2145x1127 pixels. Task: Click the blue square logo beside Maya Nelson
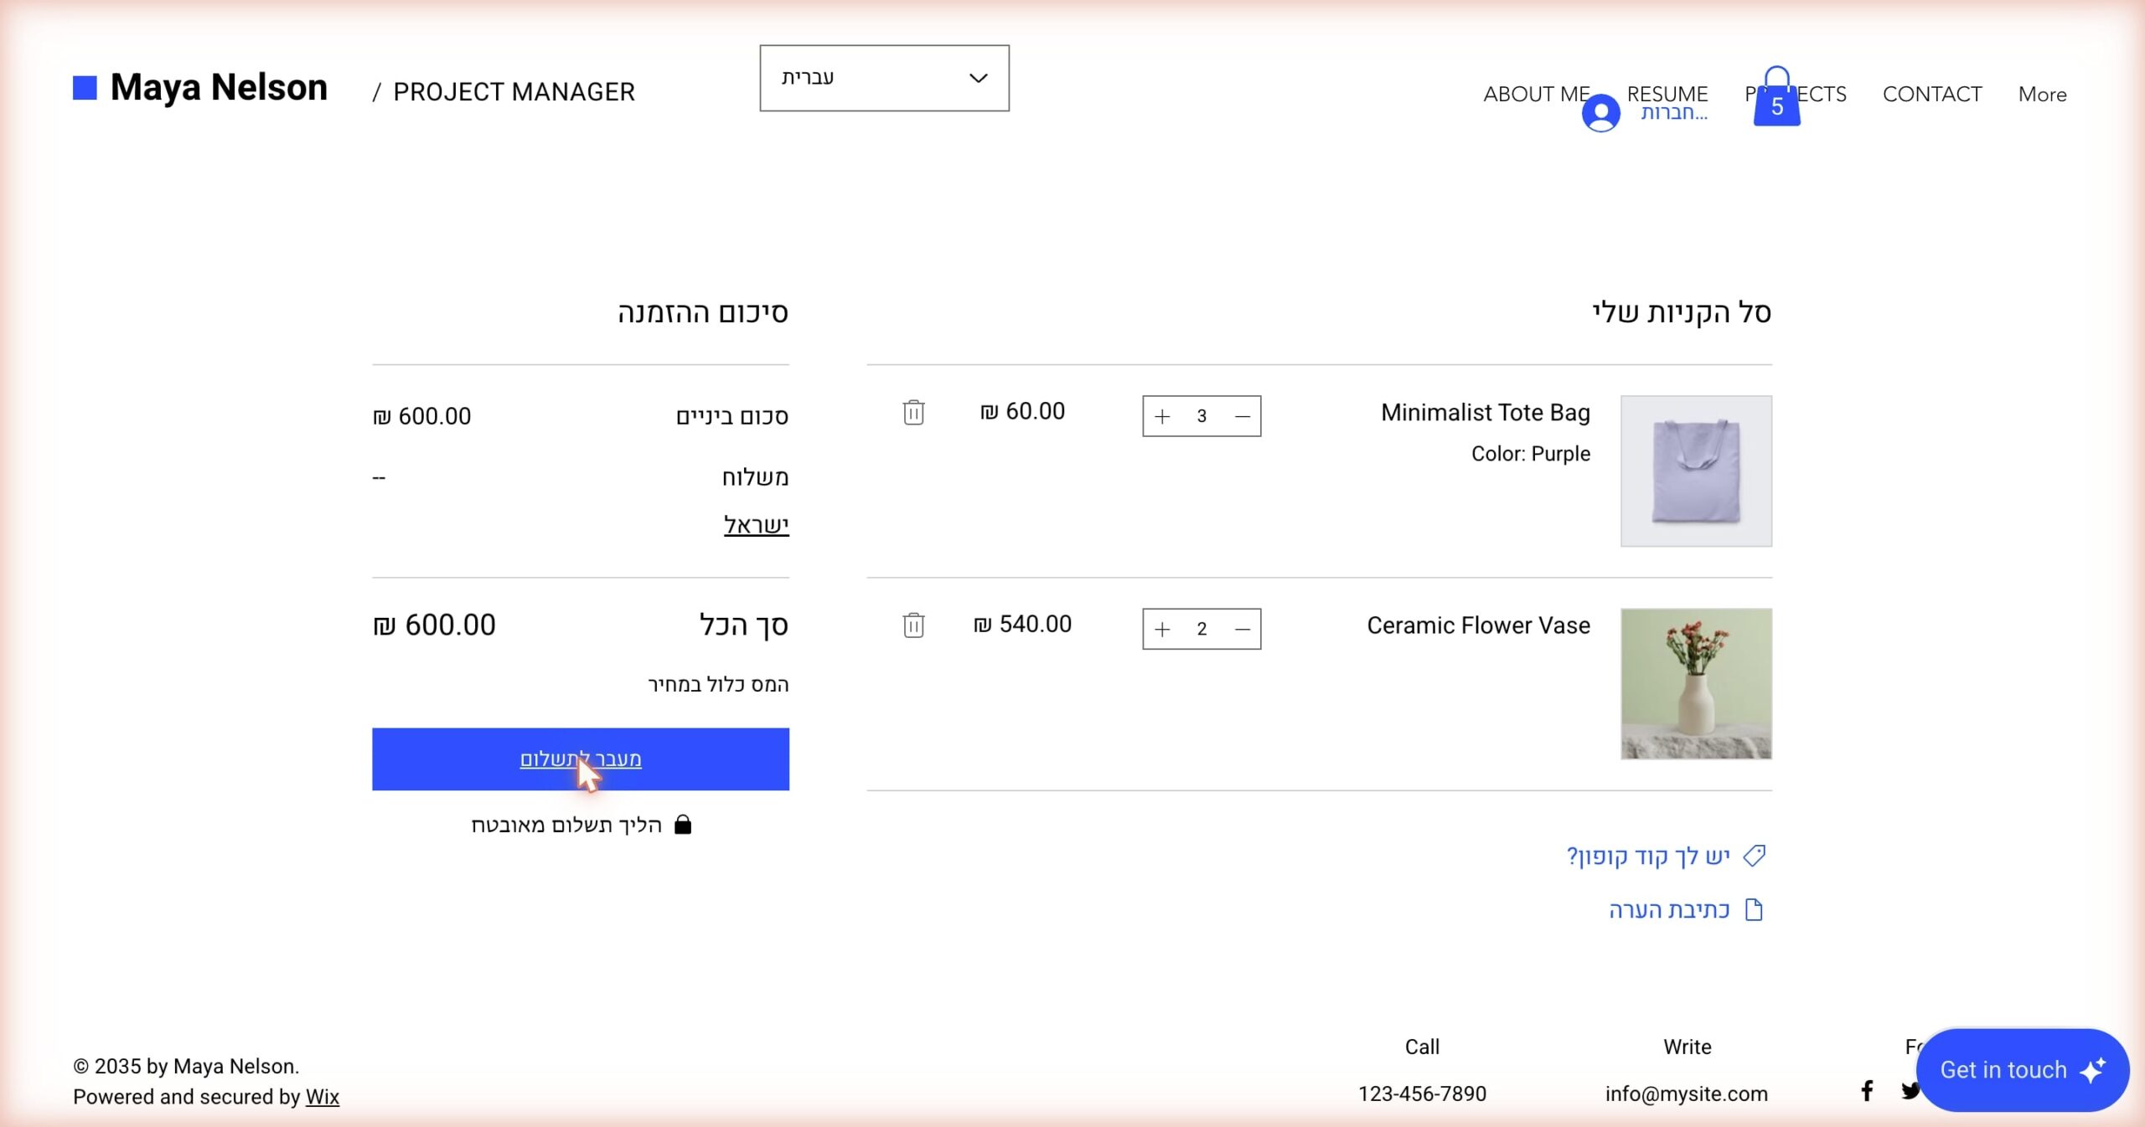(85, 87)
